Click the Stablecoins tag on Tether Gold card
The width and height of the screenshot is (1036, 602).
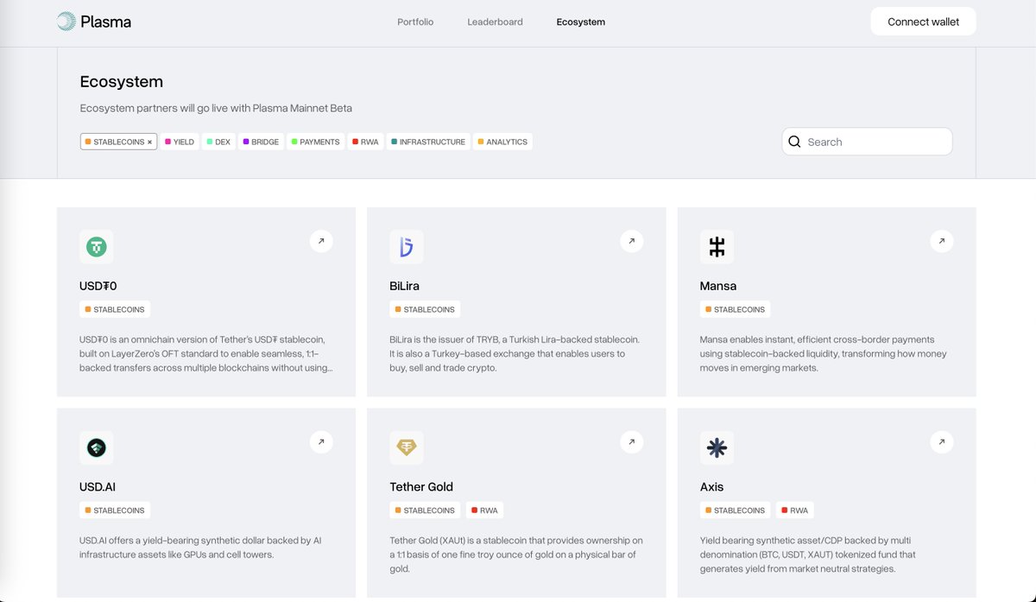[x=425, y=510]
